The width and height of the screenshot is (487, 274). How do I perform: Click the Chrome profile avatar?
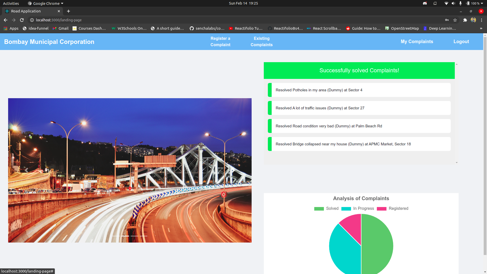473,20
